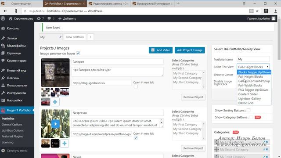
Task: Remove the Галерея project
Action: [193, 97]
